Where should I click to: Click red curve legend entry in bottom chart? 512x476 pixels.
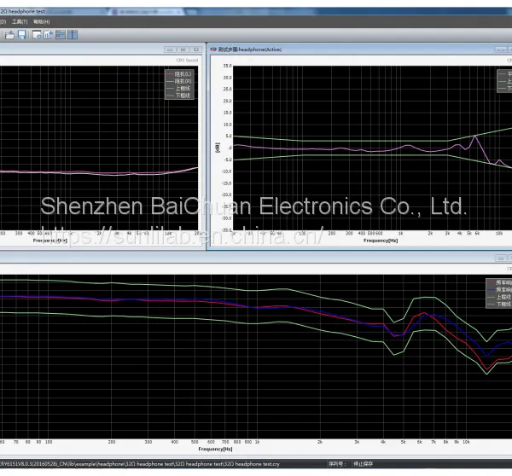(500, 282)
